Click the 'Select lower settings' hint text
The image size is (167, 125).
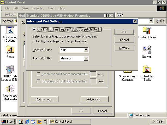tap(65, 36)
